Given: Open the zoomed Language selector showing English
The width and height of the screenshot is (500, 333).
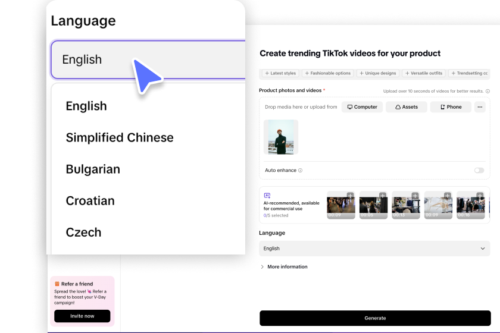Looking at the screenshot, I should 148,59.
